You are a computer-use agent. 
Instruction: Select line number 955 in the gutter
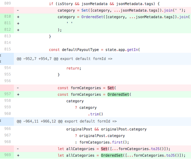7,74
